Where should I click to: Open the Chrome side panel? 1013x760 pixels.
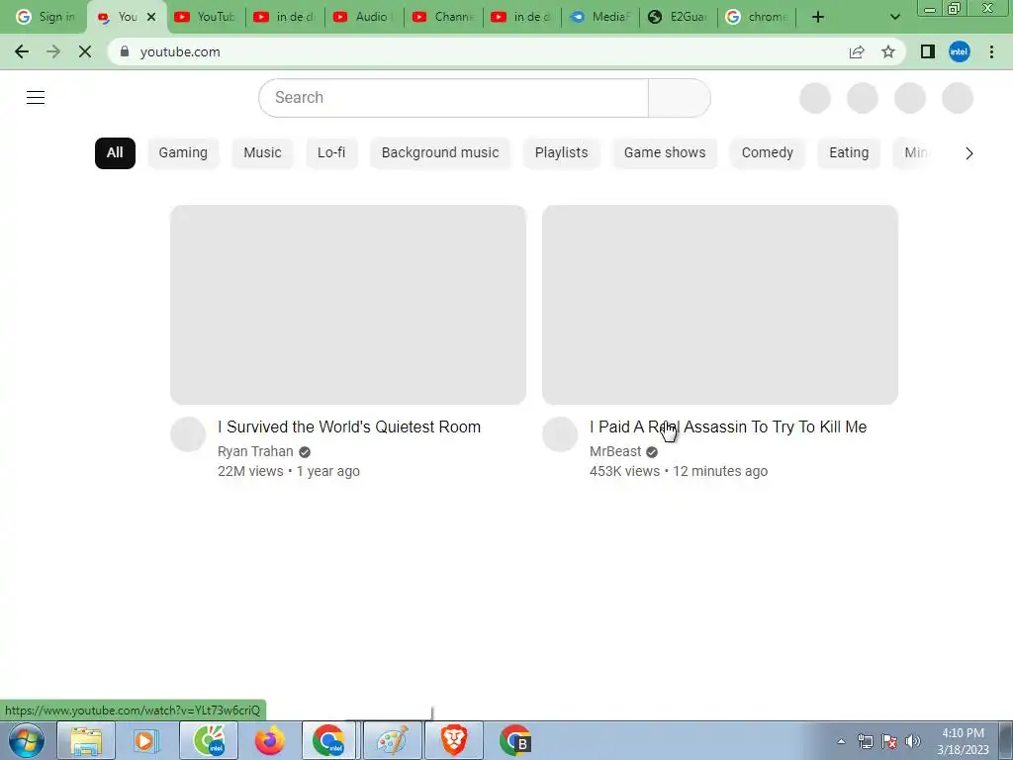click(x=928, y=51)
